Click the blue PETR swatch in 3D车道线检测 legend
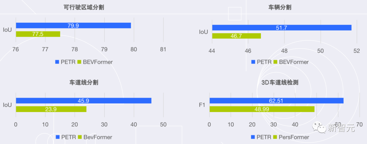 (254, 137)
